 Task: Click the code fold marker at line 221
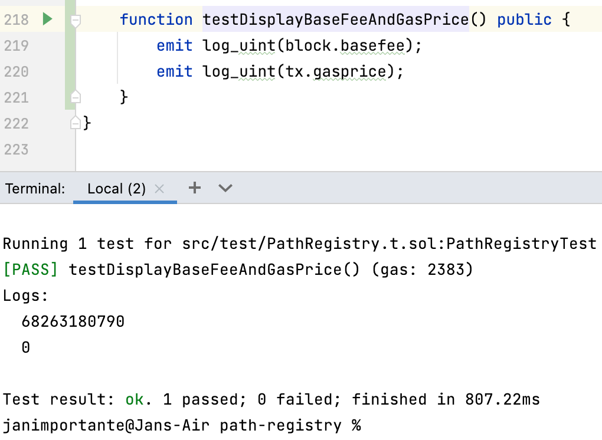(x=75, y=97)
